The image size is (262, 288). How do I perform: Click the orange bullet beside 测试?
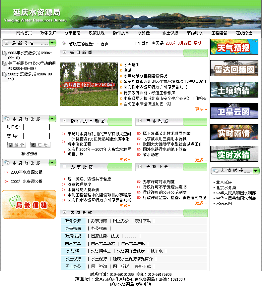(121, 70)
